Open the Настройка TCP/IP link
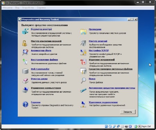 (99, 51)
